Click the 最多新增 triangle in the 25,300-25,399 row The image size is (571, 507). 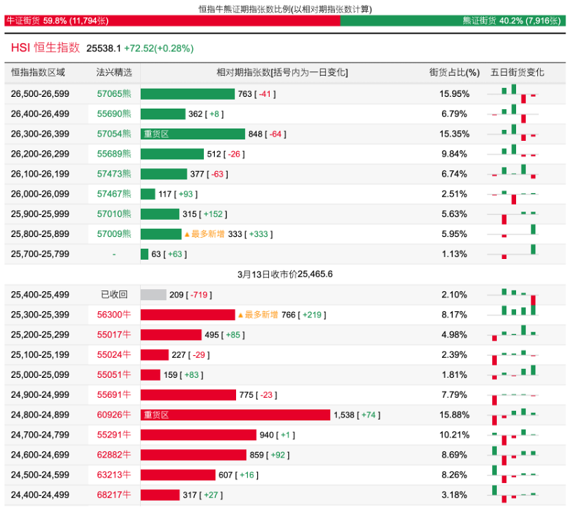click(241, 315)
